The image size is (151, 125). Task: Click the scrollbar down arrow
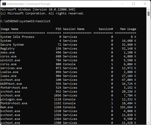[148, 122]
